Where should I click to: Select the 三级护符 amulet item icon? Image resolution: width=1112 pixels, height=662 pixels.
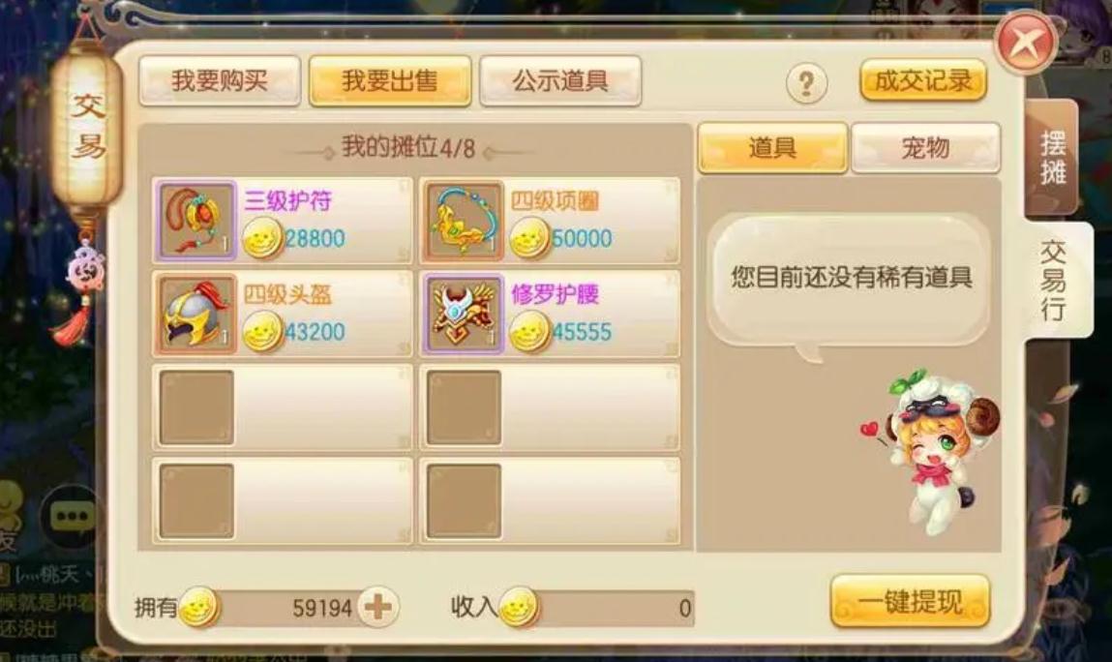pos(196,220)
